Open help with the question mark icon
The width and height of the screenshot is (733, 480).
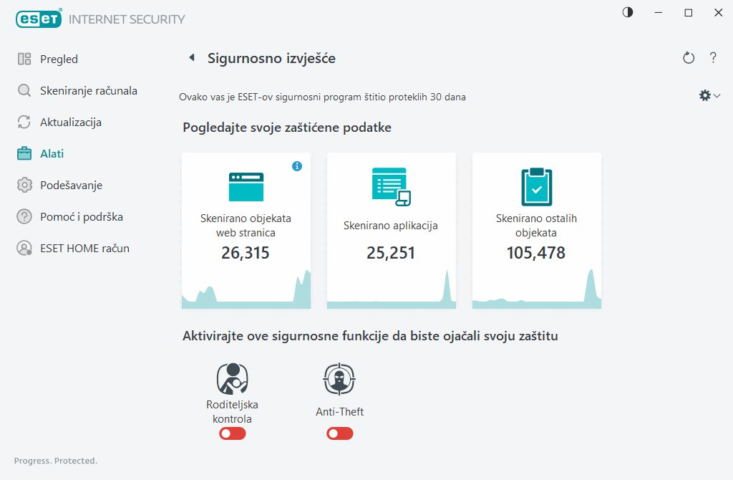point(713,58)
